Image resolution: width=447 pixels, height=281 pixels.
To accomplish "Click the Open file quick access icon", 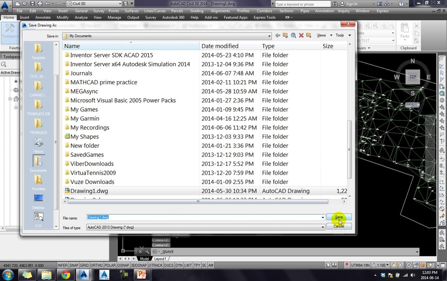I will pos(25,4).
